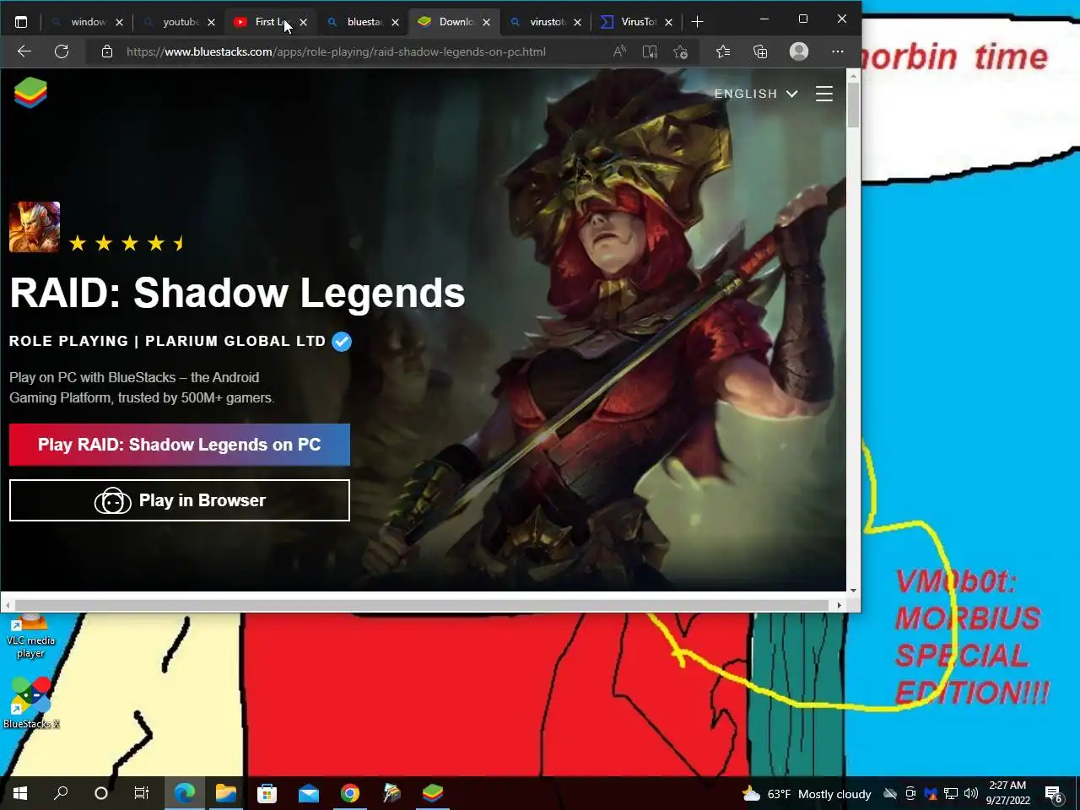Open BlueStacks from the taskbar
The width and height of the screenshot is (1080, 810).
click(x=433, y=793)
